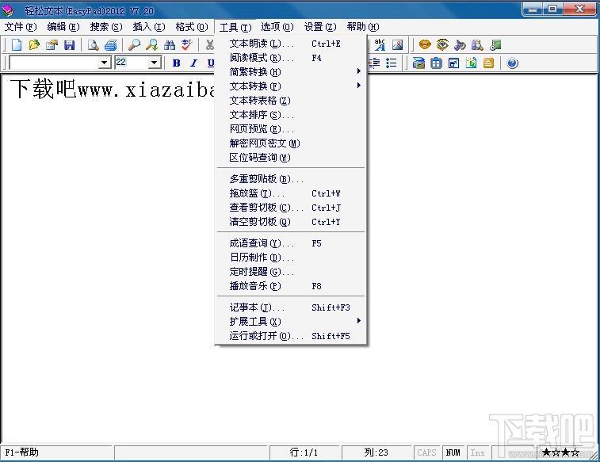Click the green notebook with clock icon
This screenshot has height=462, width=600.
point(495,45)
